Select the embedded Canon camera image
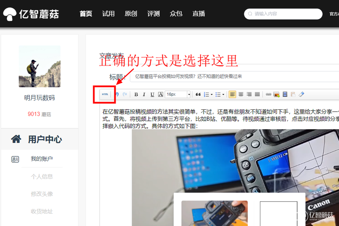This screenshot has width=339, height=226. (x=236, y=178)
